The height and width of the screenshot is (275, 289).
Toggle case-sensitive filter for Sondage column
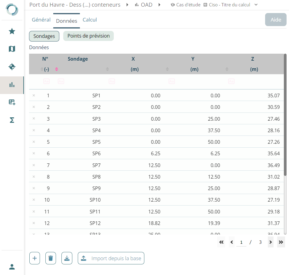(x=61, y=81)
